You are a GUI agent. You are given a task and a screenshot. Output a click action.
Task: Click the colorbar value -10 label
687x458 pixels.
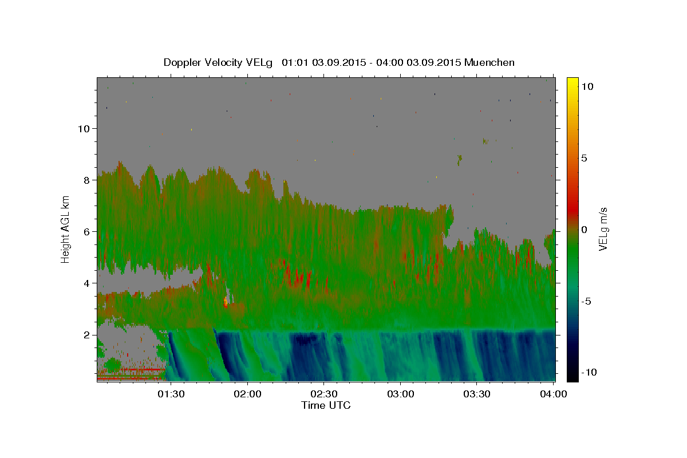pyautogui.click(x=589, y=372)
